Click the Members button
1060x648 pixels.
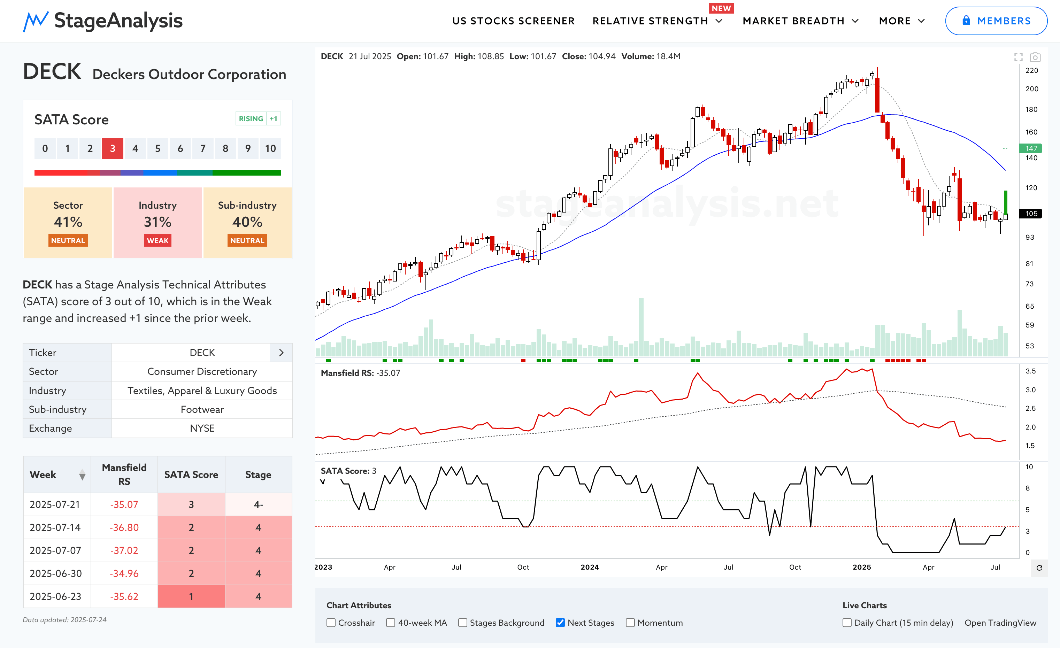point(996,21)
